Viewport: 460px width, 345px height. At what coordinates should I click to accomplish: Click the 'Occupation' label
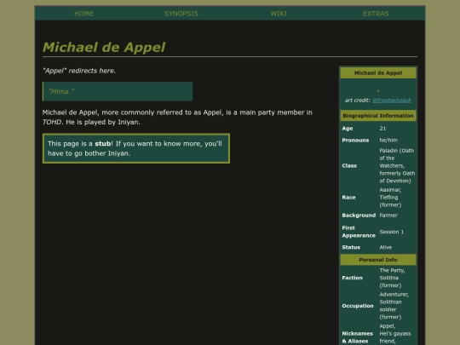[358, 306]
